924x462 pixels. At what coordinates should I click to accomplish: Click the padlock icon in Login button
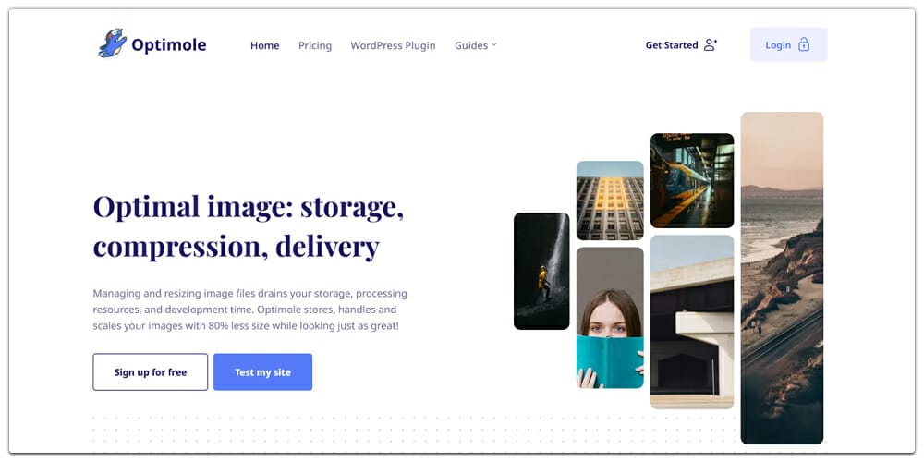[x=804, y=44]
